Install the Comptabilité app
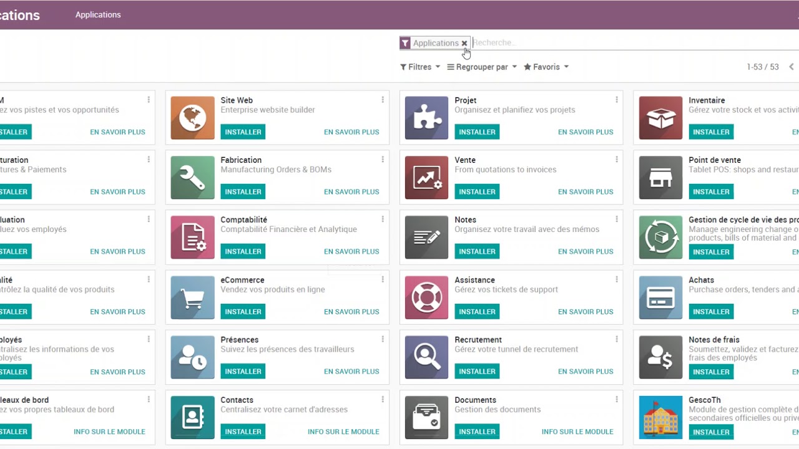The height and width of the screenshot is (449, 799). click(x=243, y=251)
